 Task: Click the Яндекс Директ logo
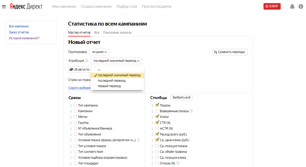click(x=26, y=6)
